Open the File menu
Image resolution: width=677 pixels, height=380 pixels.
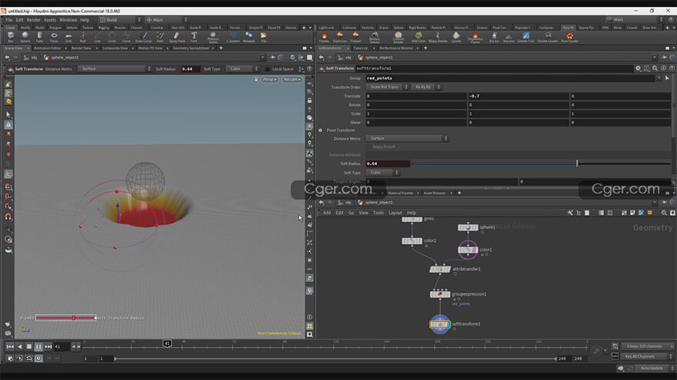click(x=8, y=20)
